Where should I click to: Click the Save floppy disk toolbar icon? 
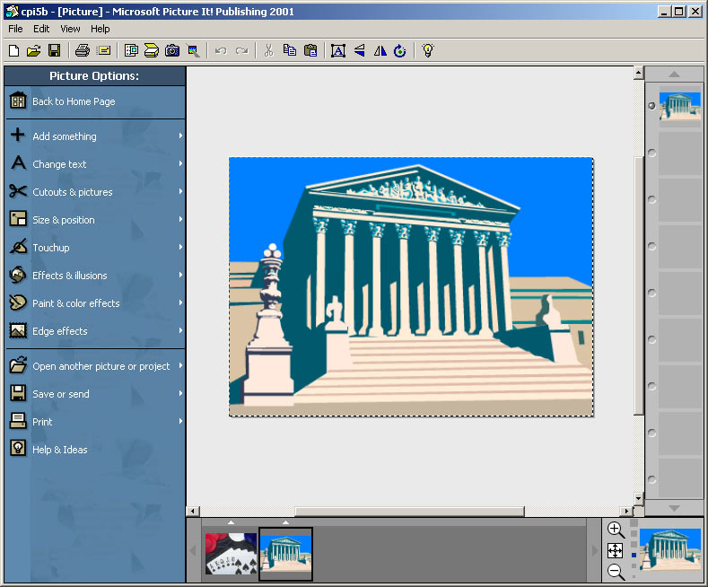tap(54, 50)
